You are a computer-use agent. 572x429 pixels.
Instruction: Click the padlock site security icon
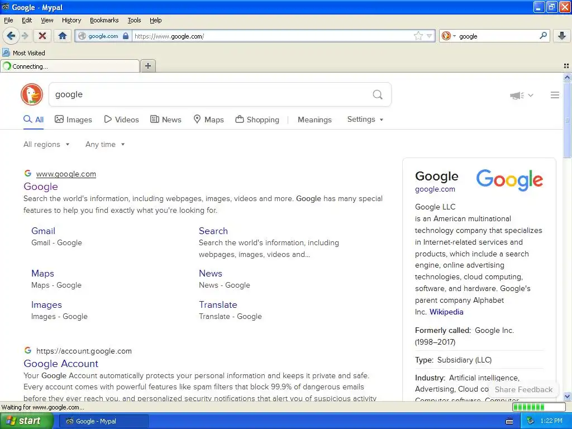click(126, 36)
